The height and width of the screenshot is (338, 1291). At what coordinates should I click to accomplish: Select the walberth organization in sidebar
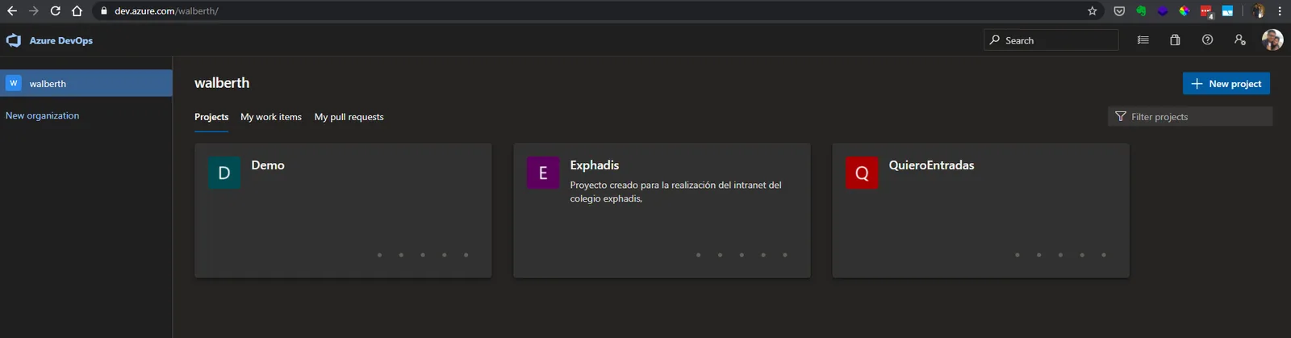pyautogui.click(x=86, y=83)
